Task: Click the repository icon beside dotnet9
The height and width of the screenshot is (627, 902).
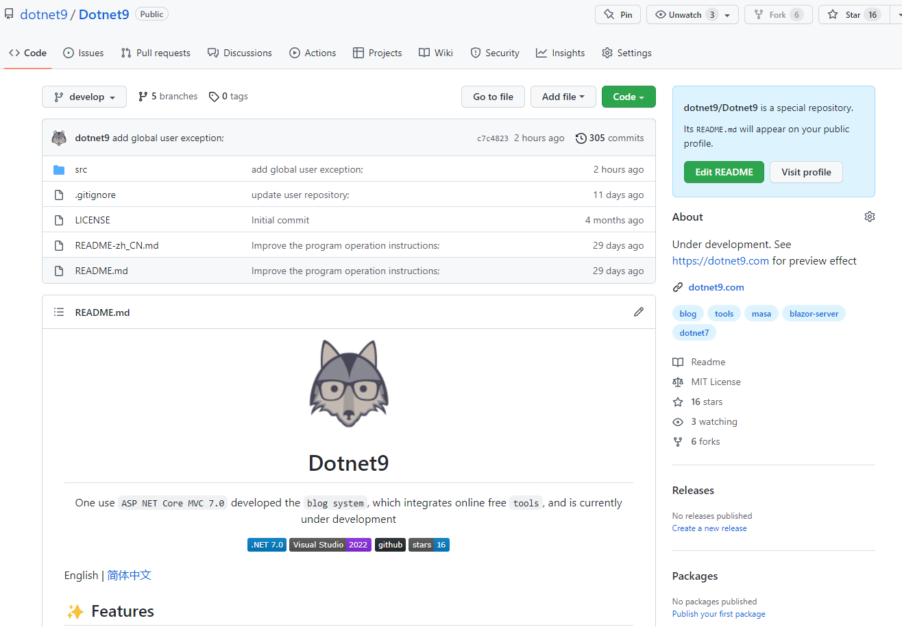Action: tap(9, 14)
